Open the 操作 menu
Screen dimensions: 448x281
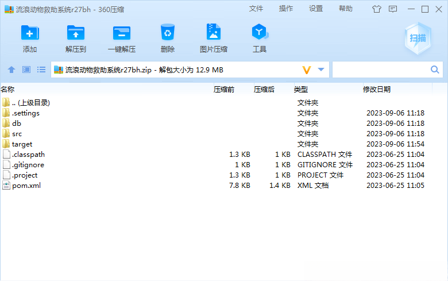286,9
